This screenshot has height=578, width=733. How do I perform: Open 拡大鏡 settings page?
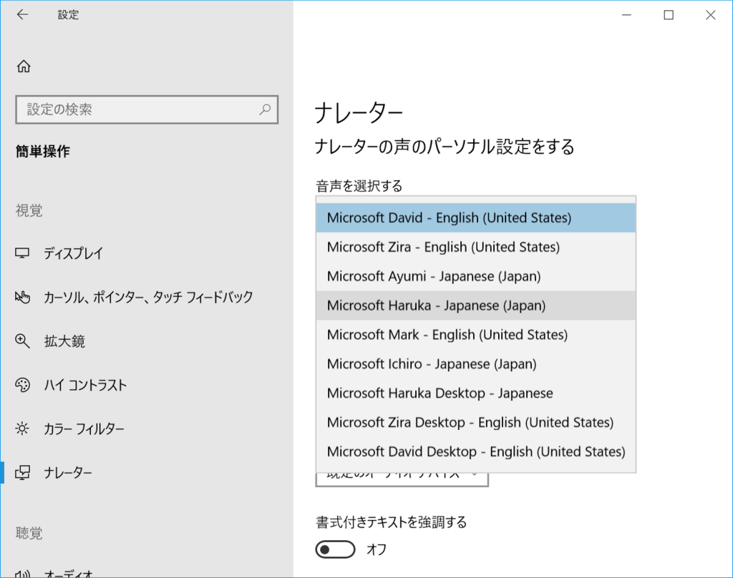146,341
